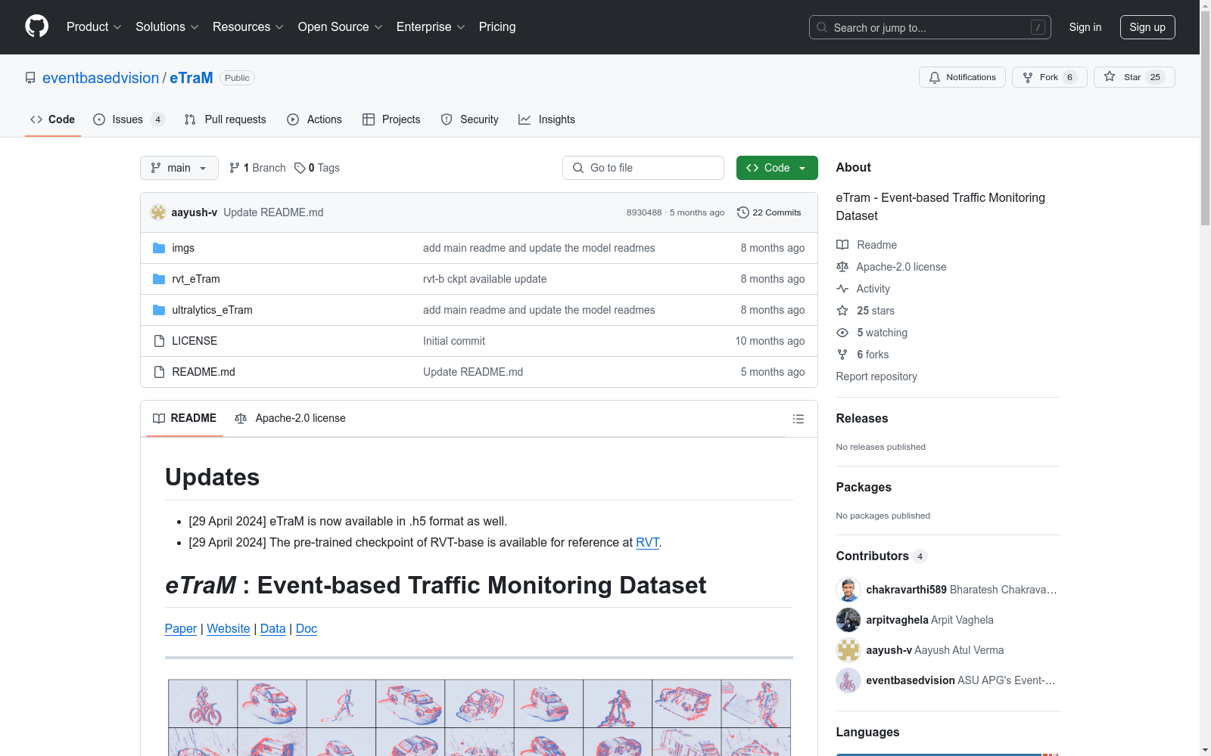Open the GitHub home logo
This screenshot has width=1211, height=756.
click(36, 26)
